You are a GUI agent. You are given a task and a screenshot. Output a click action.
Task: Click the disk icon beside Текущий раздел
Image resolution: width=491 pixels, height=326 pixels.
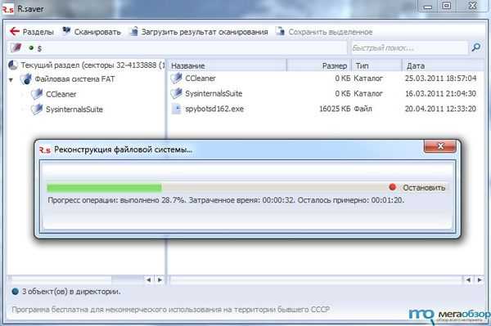tap(13, 65)
